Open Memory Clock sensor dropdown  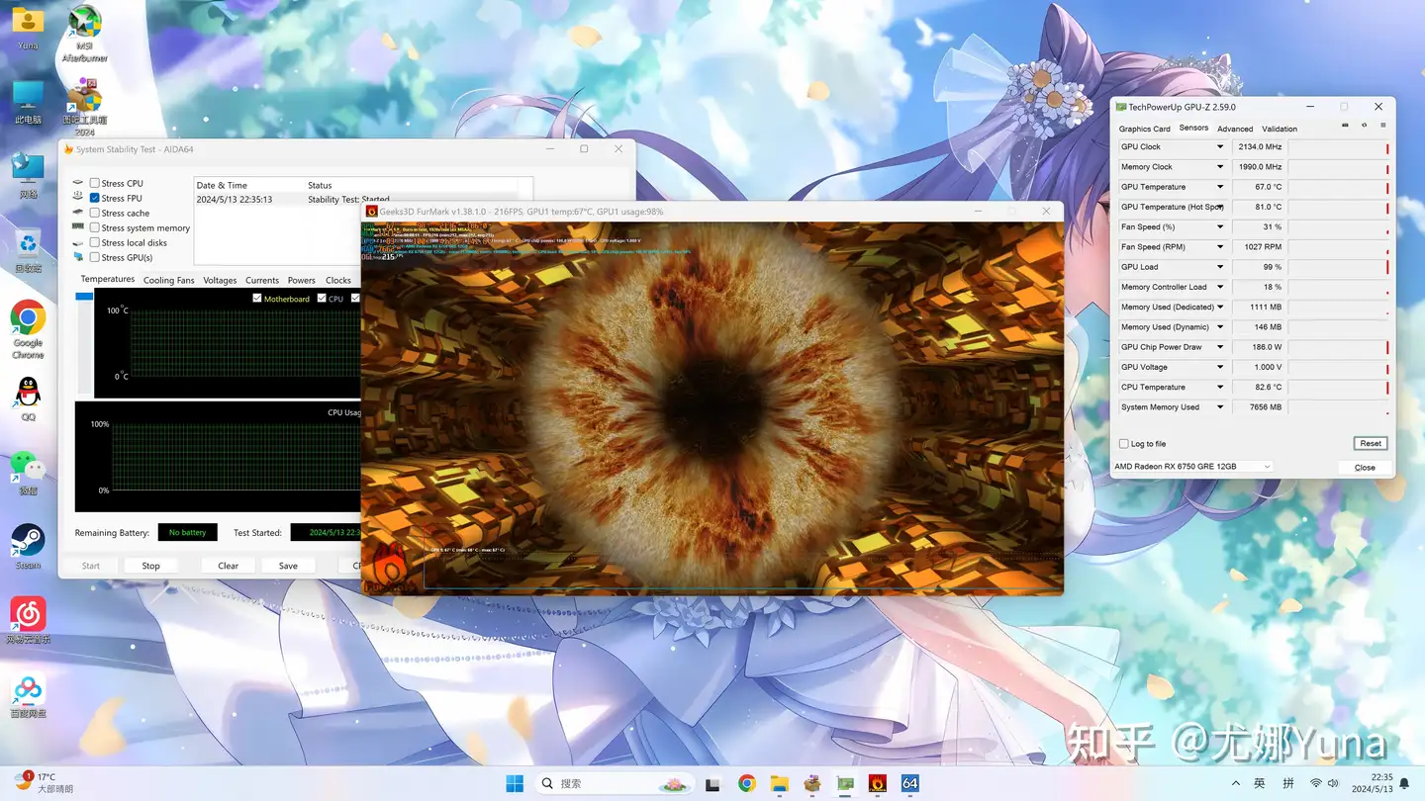coord(1220,167)
